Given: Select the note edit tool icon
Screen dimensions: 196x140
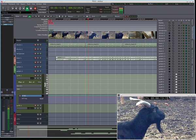Looking at the screenshot, I should pos(54,16).
